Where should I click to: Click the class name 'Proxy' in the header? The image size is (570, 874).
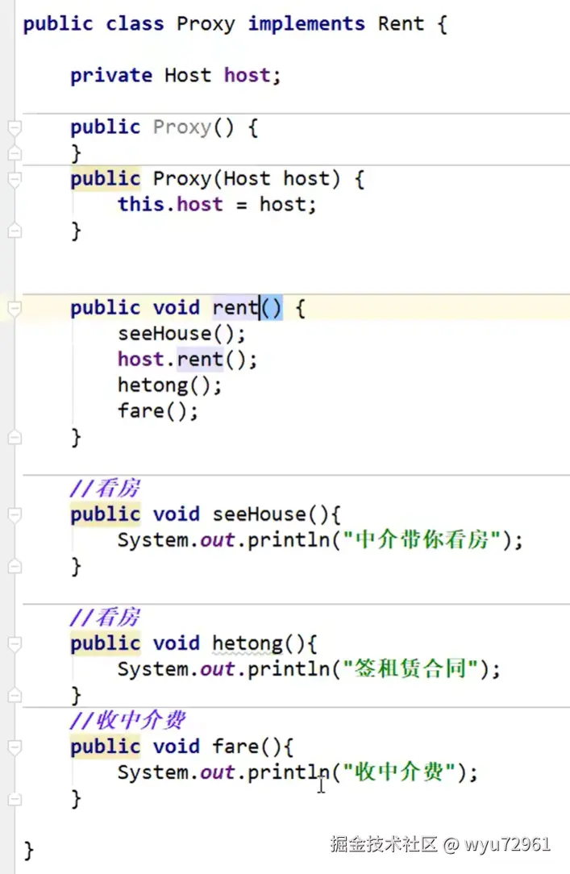pyautogui.click(x=206, y=24)
